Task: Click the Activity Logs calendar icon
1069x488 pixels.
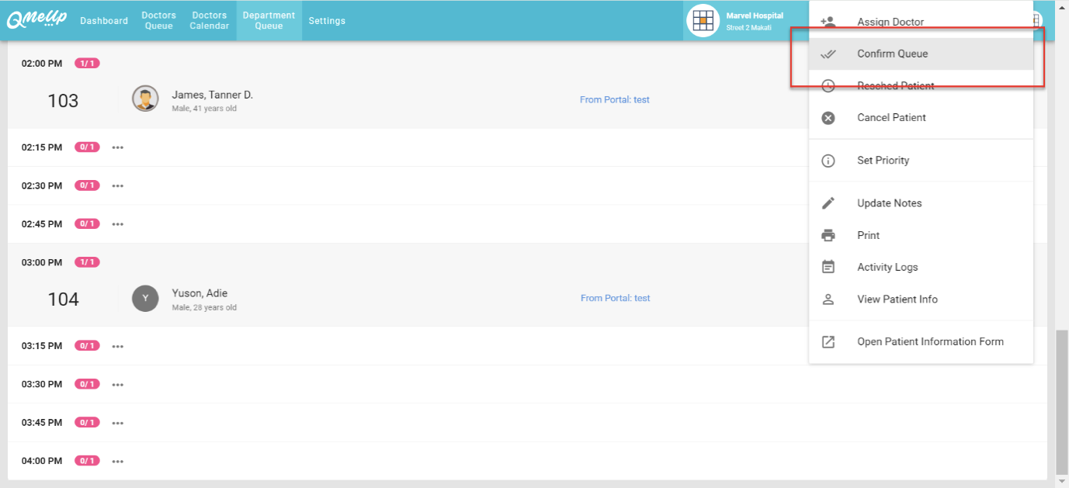Action: pyautogui.click(x=828, y=267)
